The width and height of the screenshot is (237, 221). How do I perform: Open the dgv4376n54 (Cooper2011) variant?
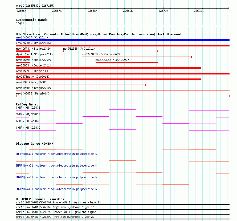34,54
